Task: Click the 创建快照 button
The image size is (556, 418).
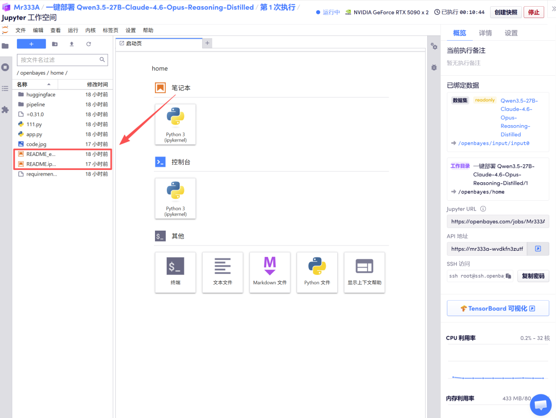Action: (x=506, y=12)
